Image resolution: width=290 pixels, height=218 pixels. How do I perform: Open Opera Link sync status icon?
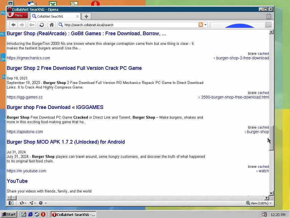point(22,203)
